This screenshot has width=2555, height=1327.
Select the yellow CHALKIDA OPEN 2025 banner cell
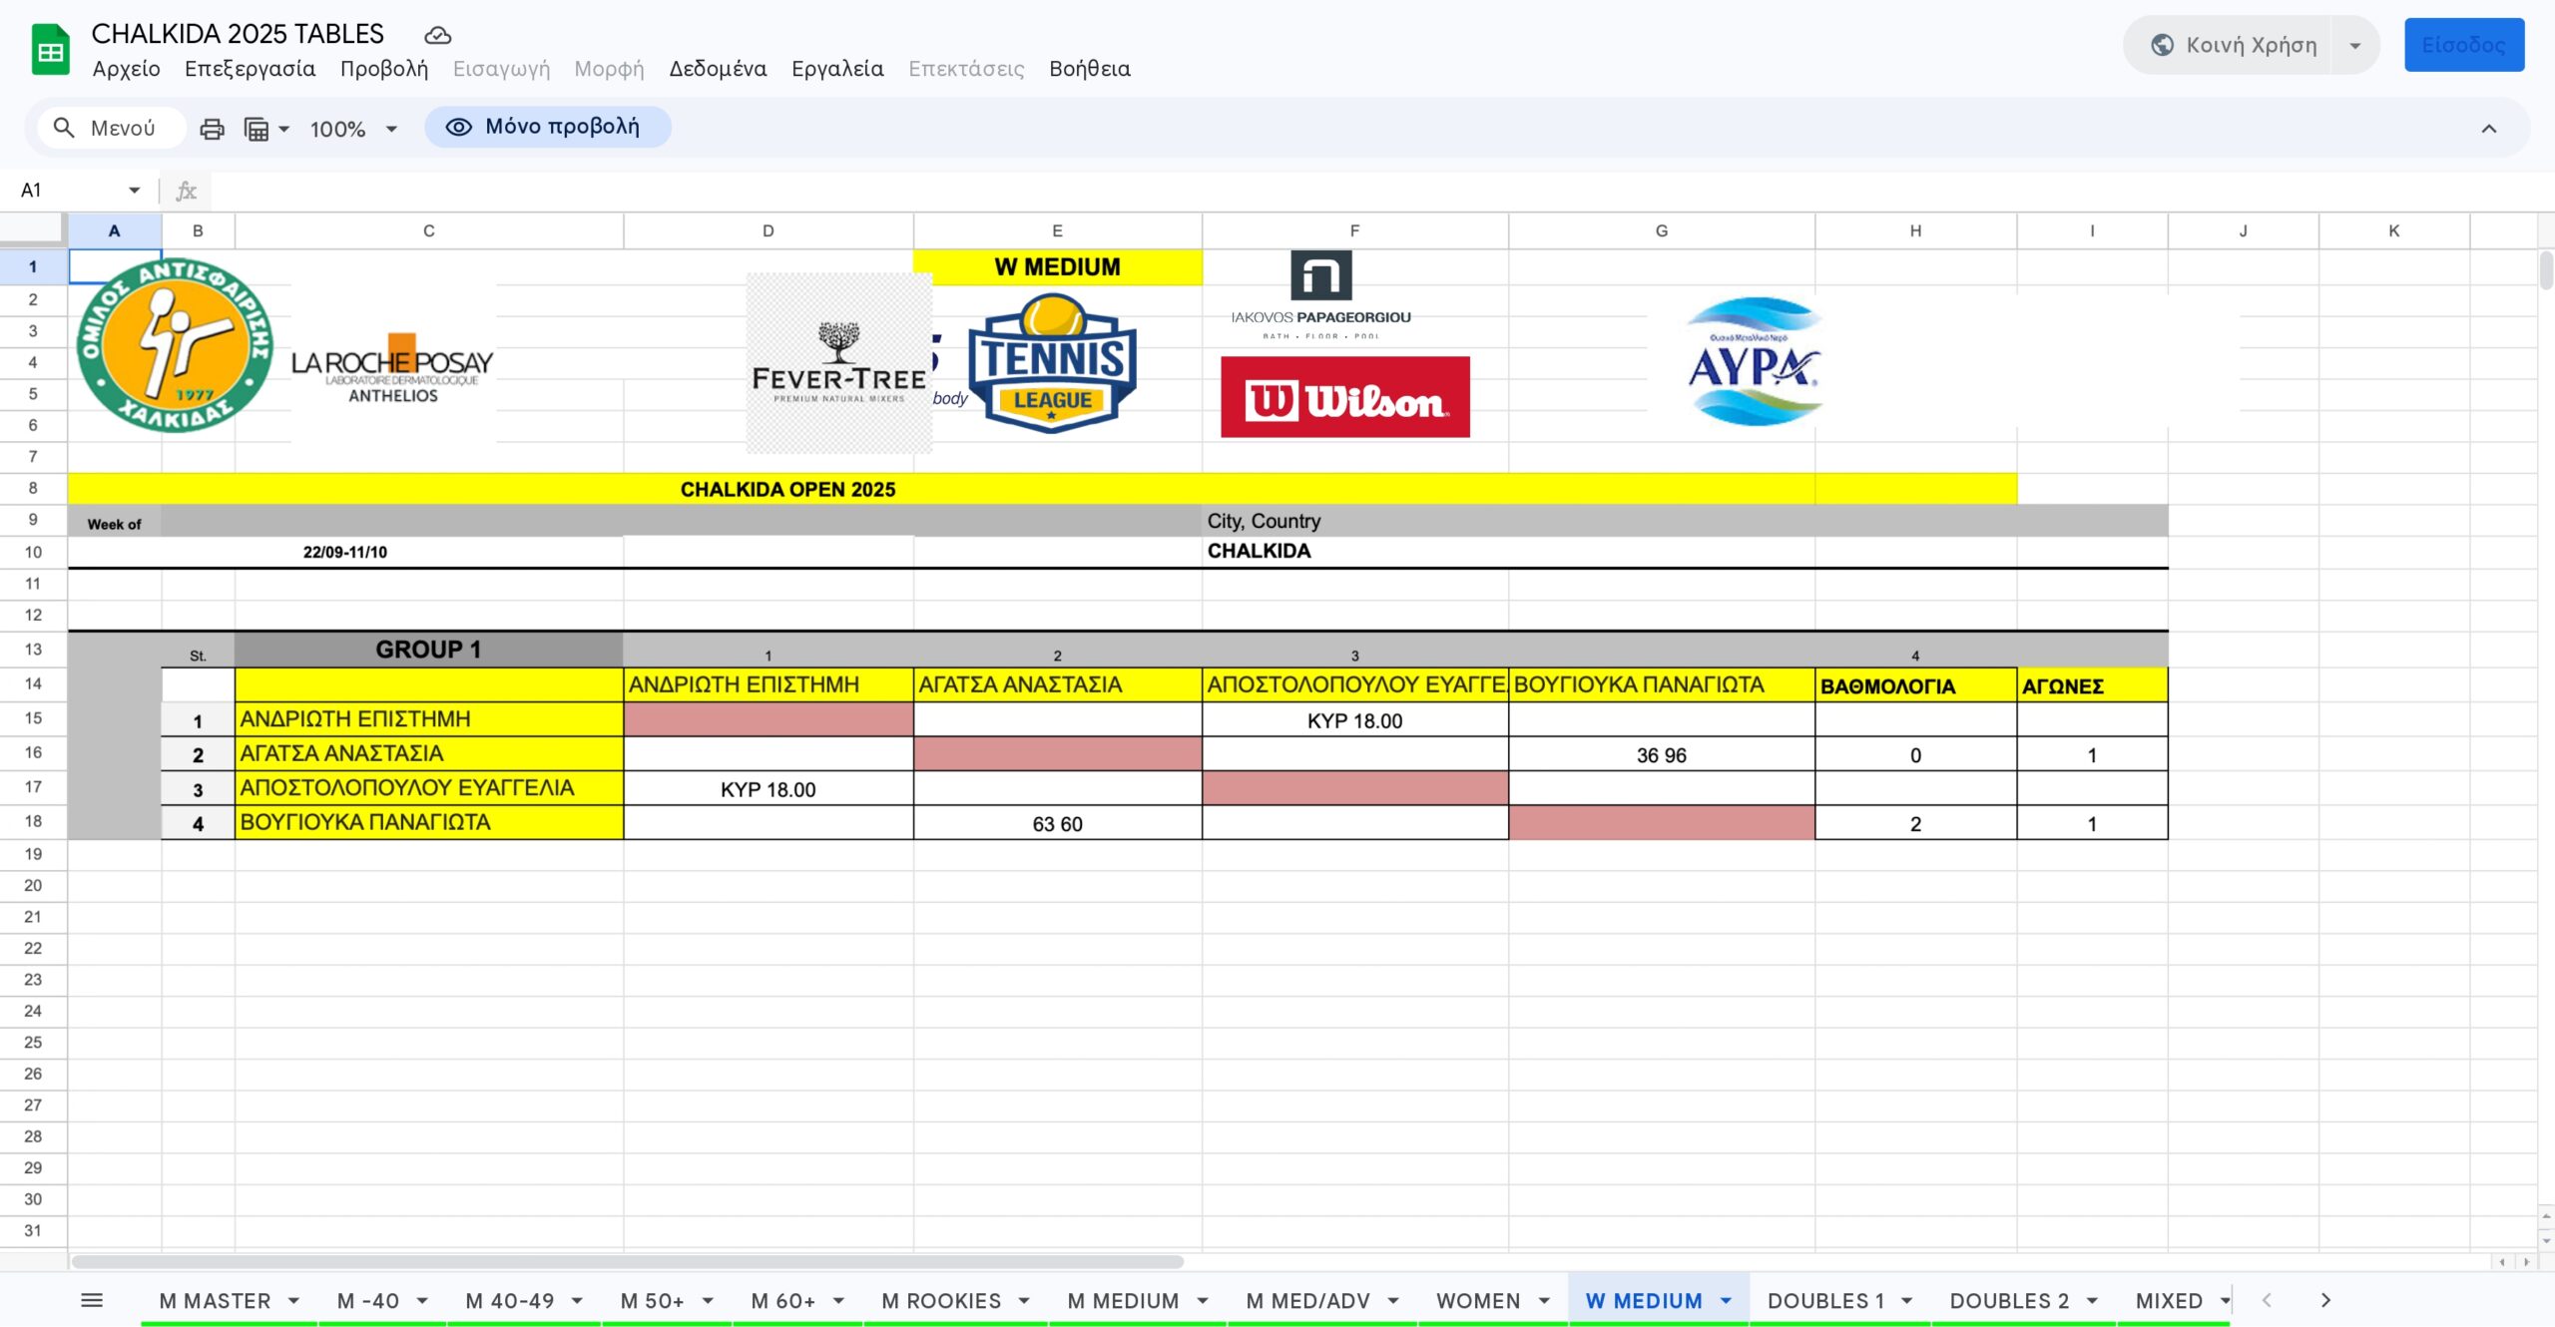pos(787,489)
